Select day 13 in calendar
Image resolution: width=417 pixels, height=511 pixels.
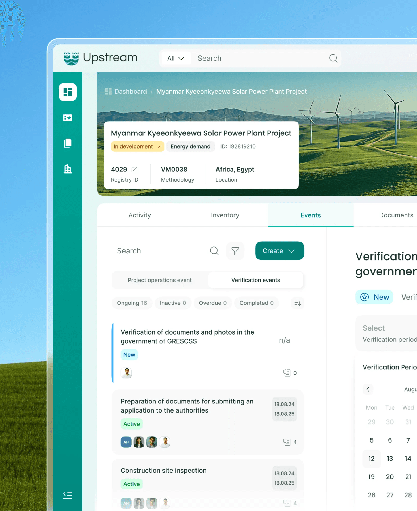pos(390,459)
